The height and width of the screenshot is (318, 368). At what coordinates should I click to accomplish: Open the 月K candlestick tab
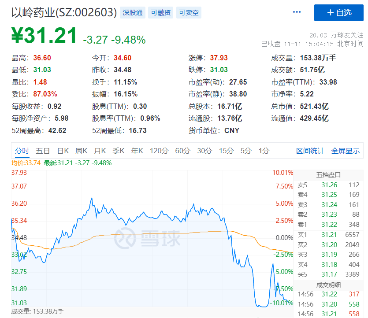tap(100, 151)
